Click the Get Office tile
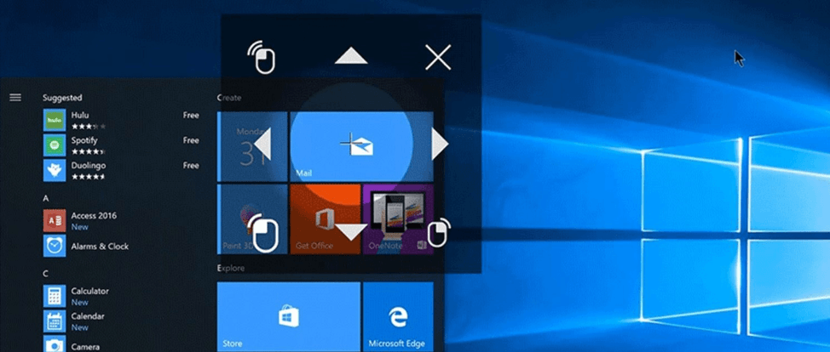The image size is (830, 352). pyautogui.click(x=325, y=219)
